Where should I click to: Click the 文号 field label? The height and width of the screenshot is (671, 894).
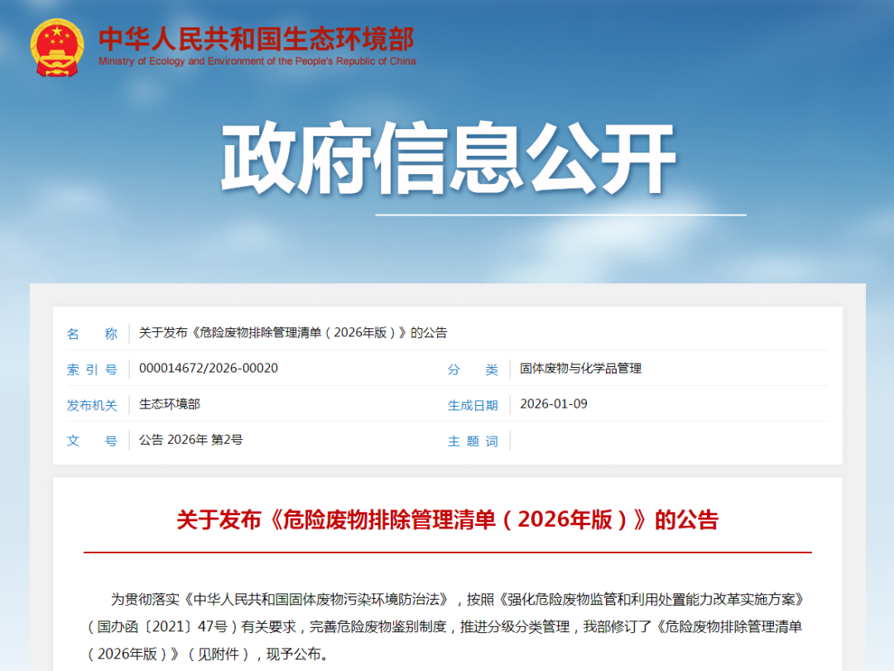92,441
